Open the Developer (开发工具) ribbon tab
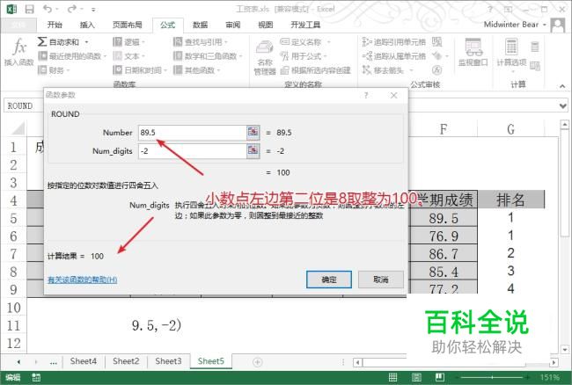The height and width of the screenshot is (385, 572). tap(305, 25)
